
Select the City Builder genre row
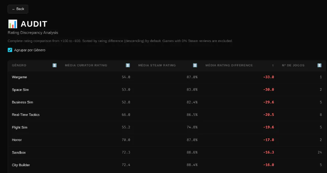(21, 165)
